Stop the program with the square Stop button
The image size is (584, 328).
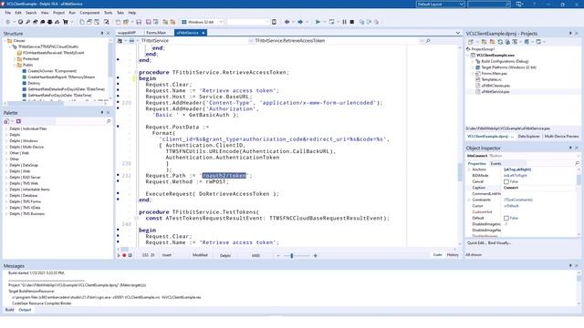352,22
